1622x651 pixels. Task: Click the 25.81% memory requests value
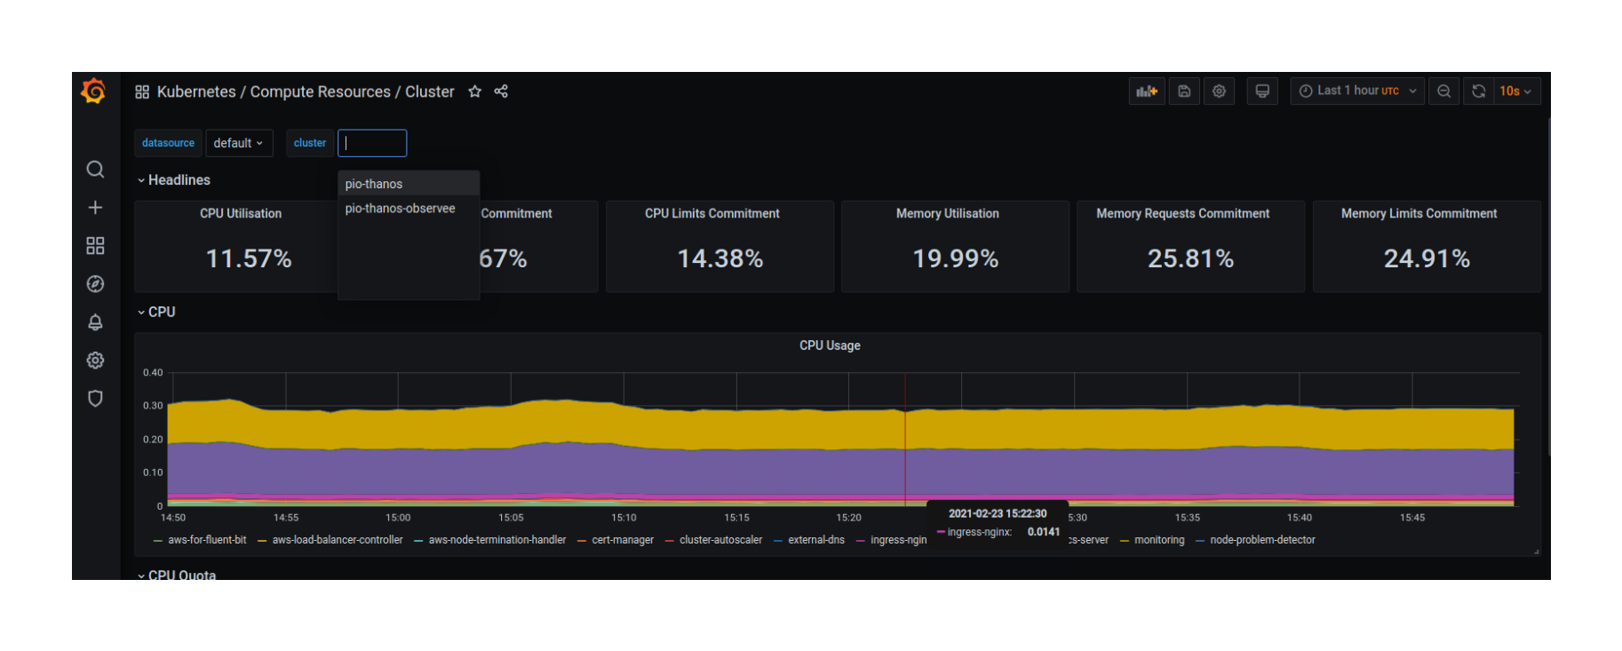tap(1191, 258)
